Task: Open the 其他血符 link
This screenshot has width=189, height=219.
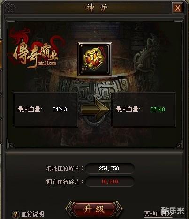Action: coord(158,214)
